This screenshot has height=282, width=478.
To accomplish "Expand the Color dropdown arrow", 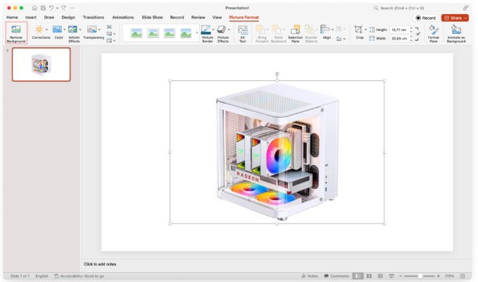I will click(65, 30).
